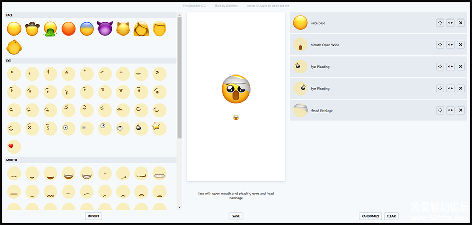The height and width of the screenshot is (225, 472).
Task: Click the RANDOMIZE button
Action: (370, 216)
